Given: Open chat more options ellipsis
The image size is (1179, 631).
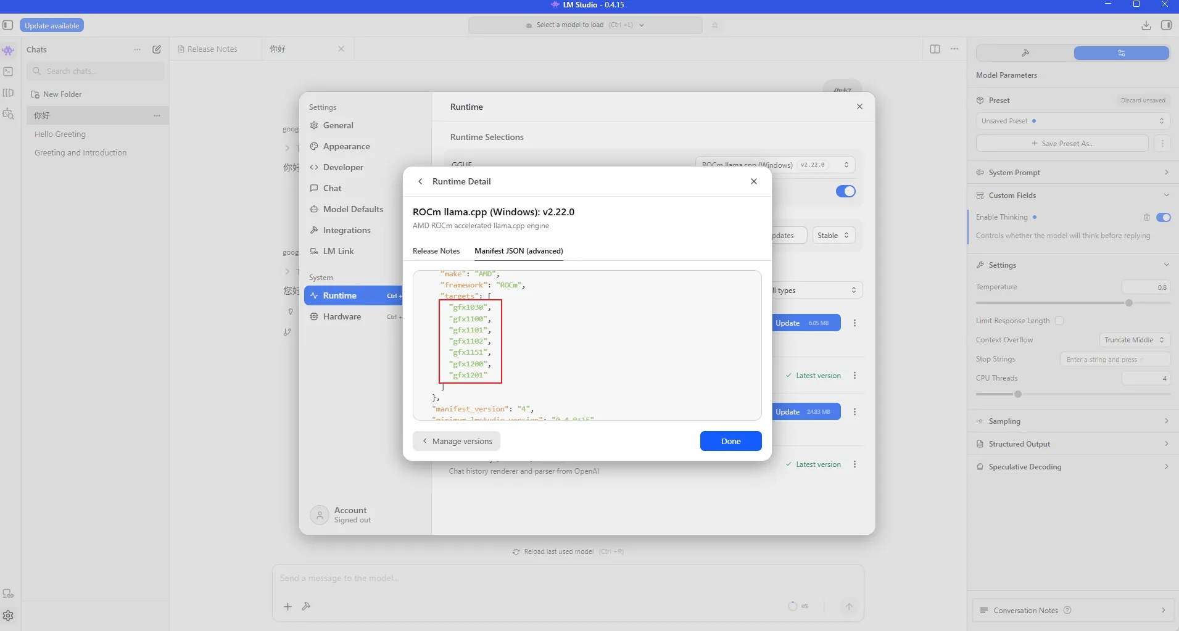Looking at the screenshot, I should click(954, 49).
